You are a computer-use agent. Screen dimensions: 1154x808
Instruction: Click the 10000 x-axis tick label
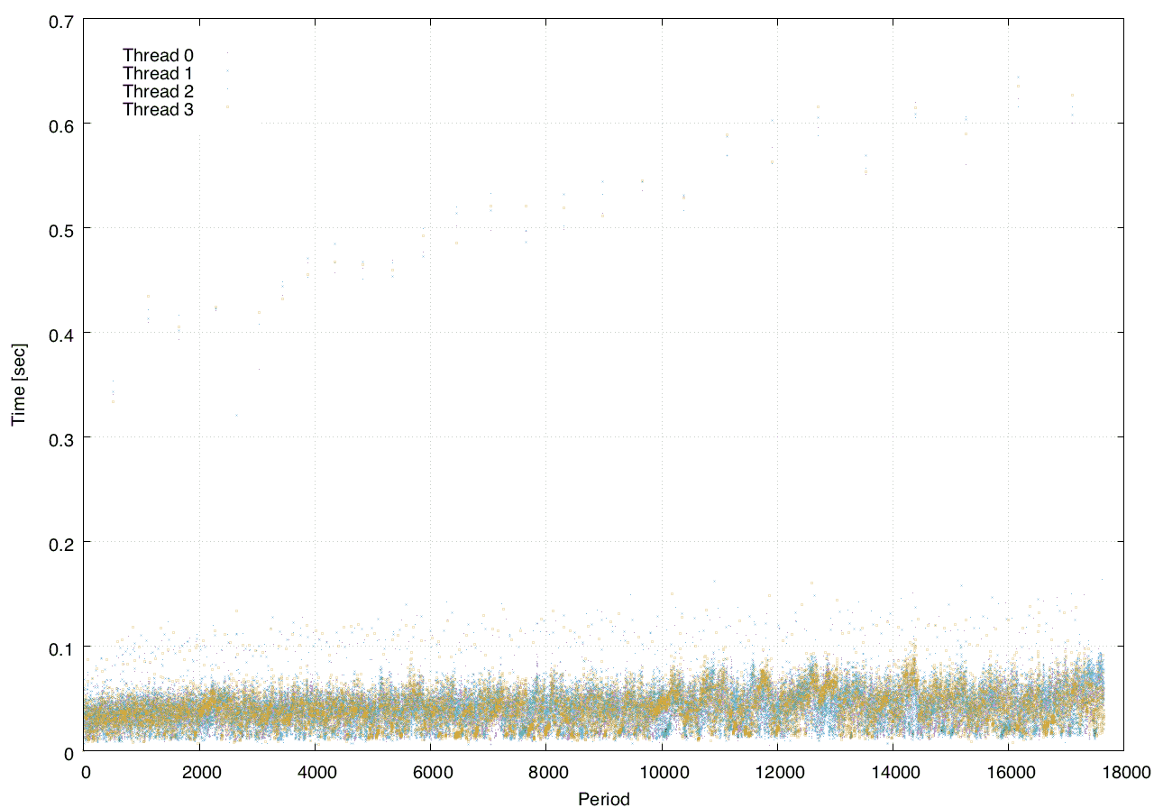(x=662, y=772)
